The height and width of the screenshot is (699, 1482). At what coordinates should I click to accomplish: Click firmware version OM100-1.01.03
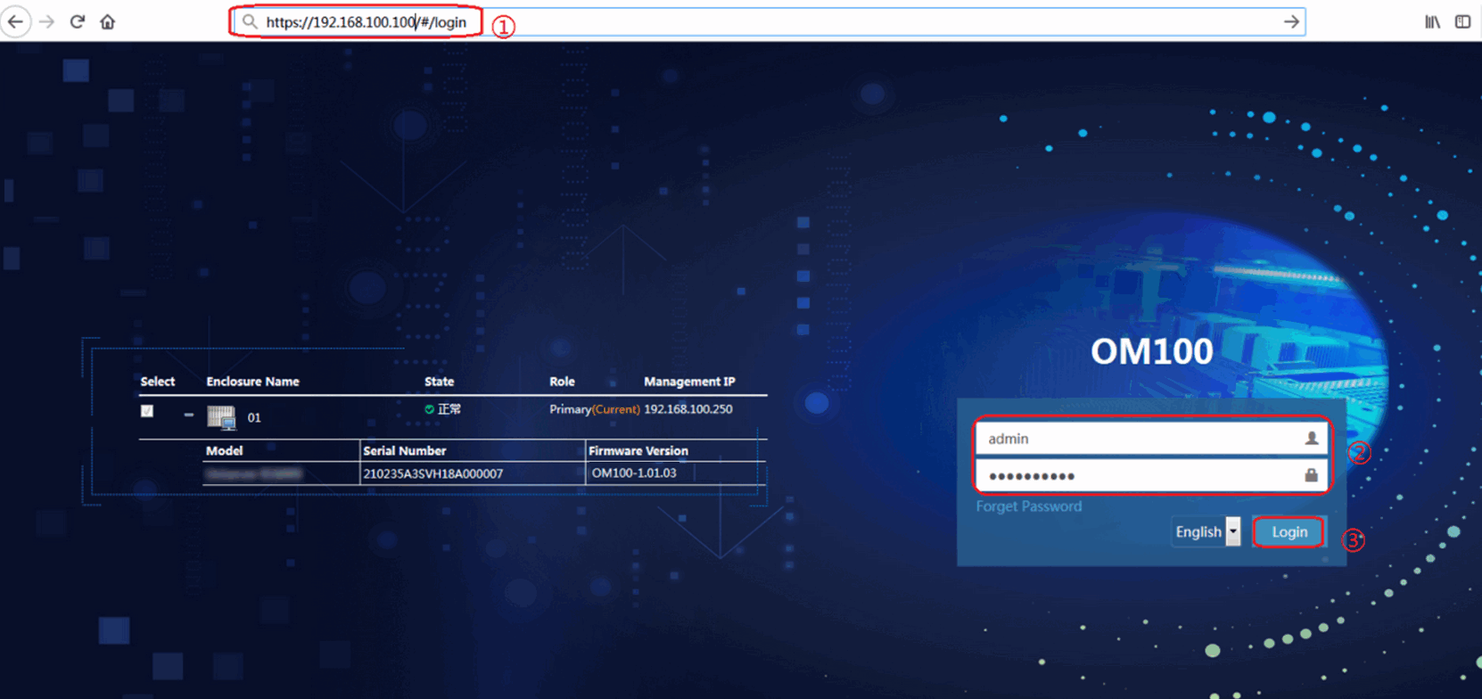pyautogui.click(x=634, y=473)
